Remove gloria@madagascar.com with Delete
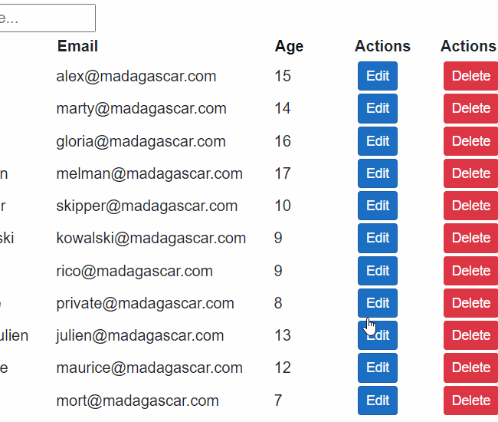Screen dimensions: 498x422 tap(470, 141)
